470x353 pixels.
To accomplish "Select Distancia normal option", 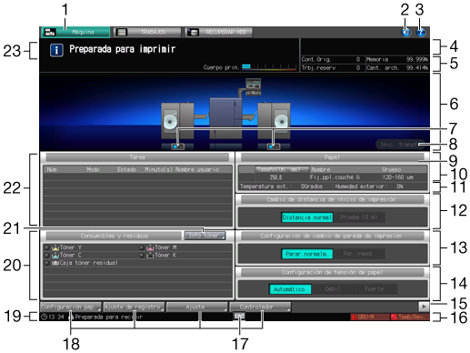I will pos(307,217).
